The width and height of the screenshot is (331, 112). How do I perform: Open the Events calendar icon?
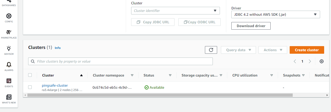pos(9,81)
